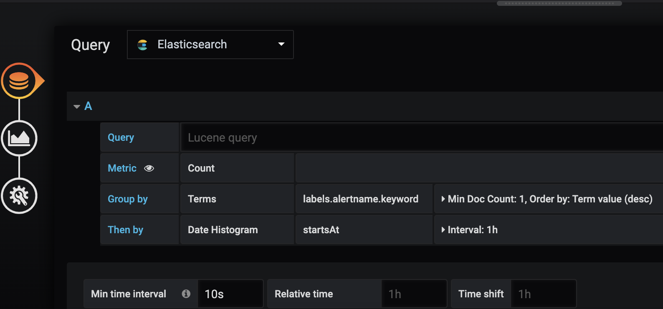663x309 pixels.
Task: Open the Elasticsearch data source dropdown
Action: 210,45
